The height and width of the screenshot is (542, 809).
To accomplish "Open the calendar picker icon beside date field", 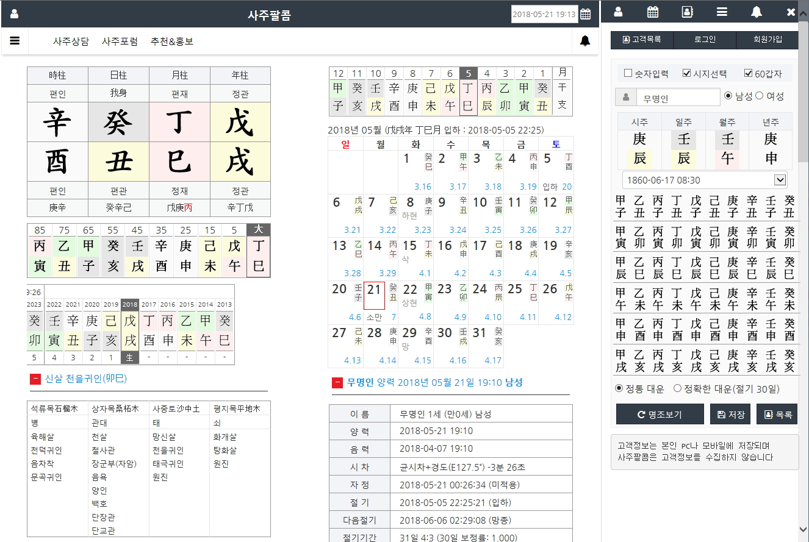I will click(x=585, y=14).
